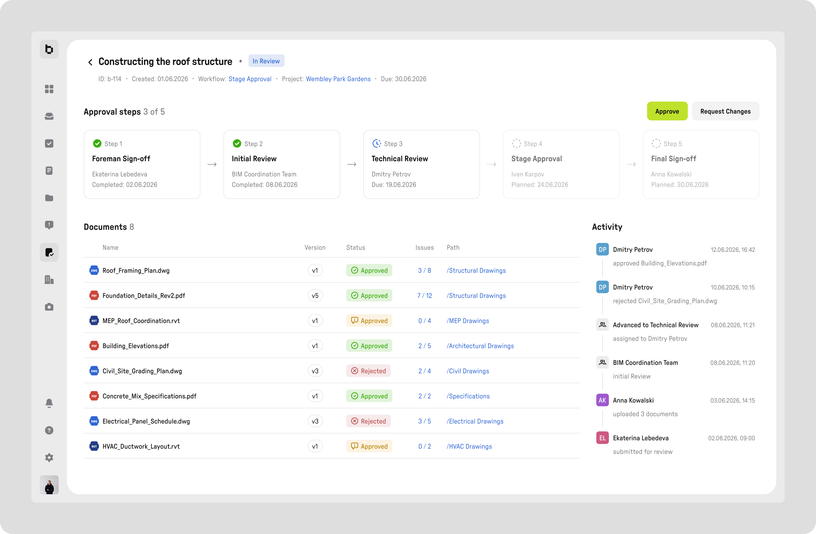This screenshot has width=816, height=534.
Task: Select the Step 4 Stage Approval card
Action: click(561, 164)
